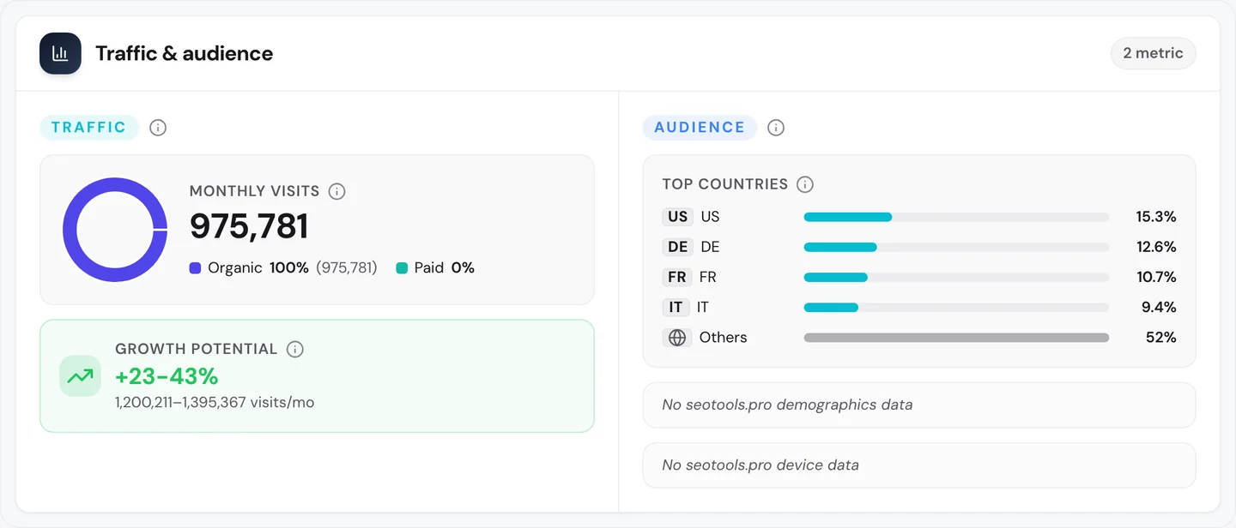The width and height of the screenshot is (1236, 528).
Task: Click the FR 10.7% progress bar
Action: point(956,277)
